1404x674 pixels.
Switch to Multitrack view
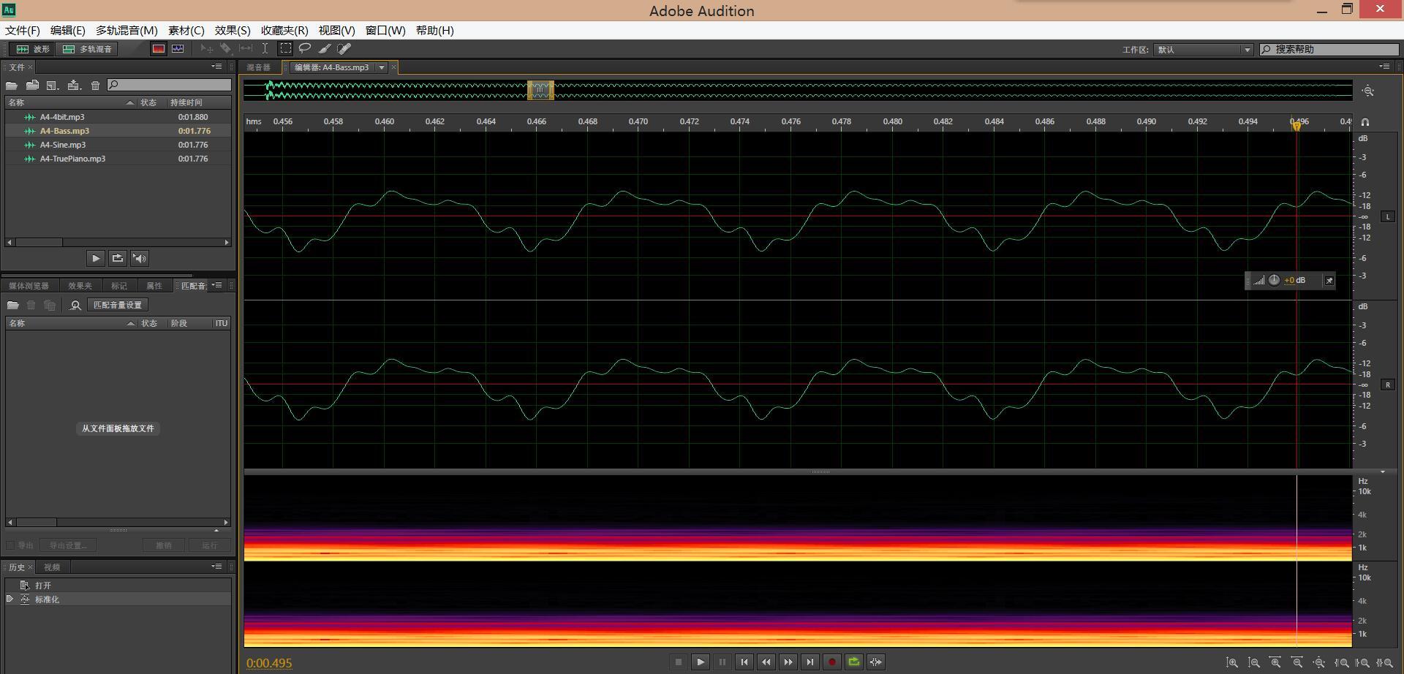tap(87, 49)
